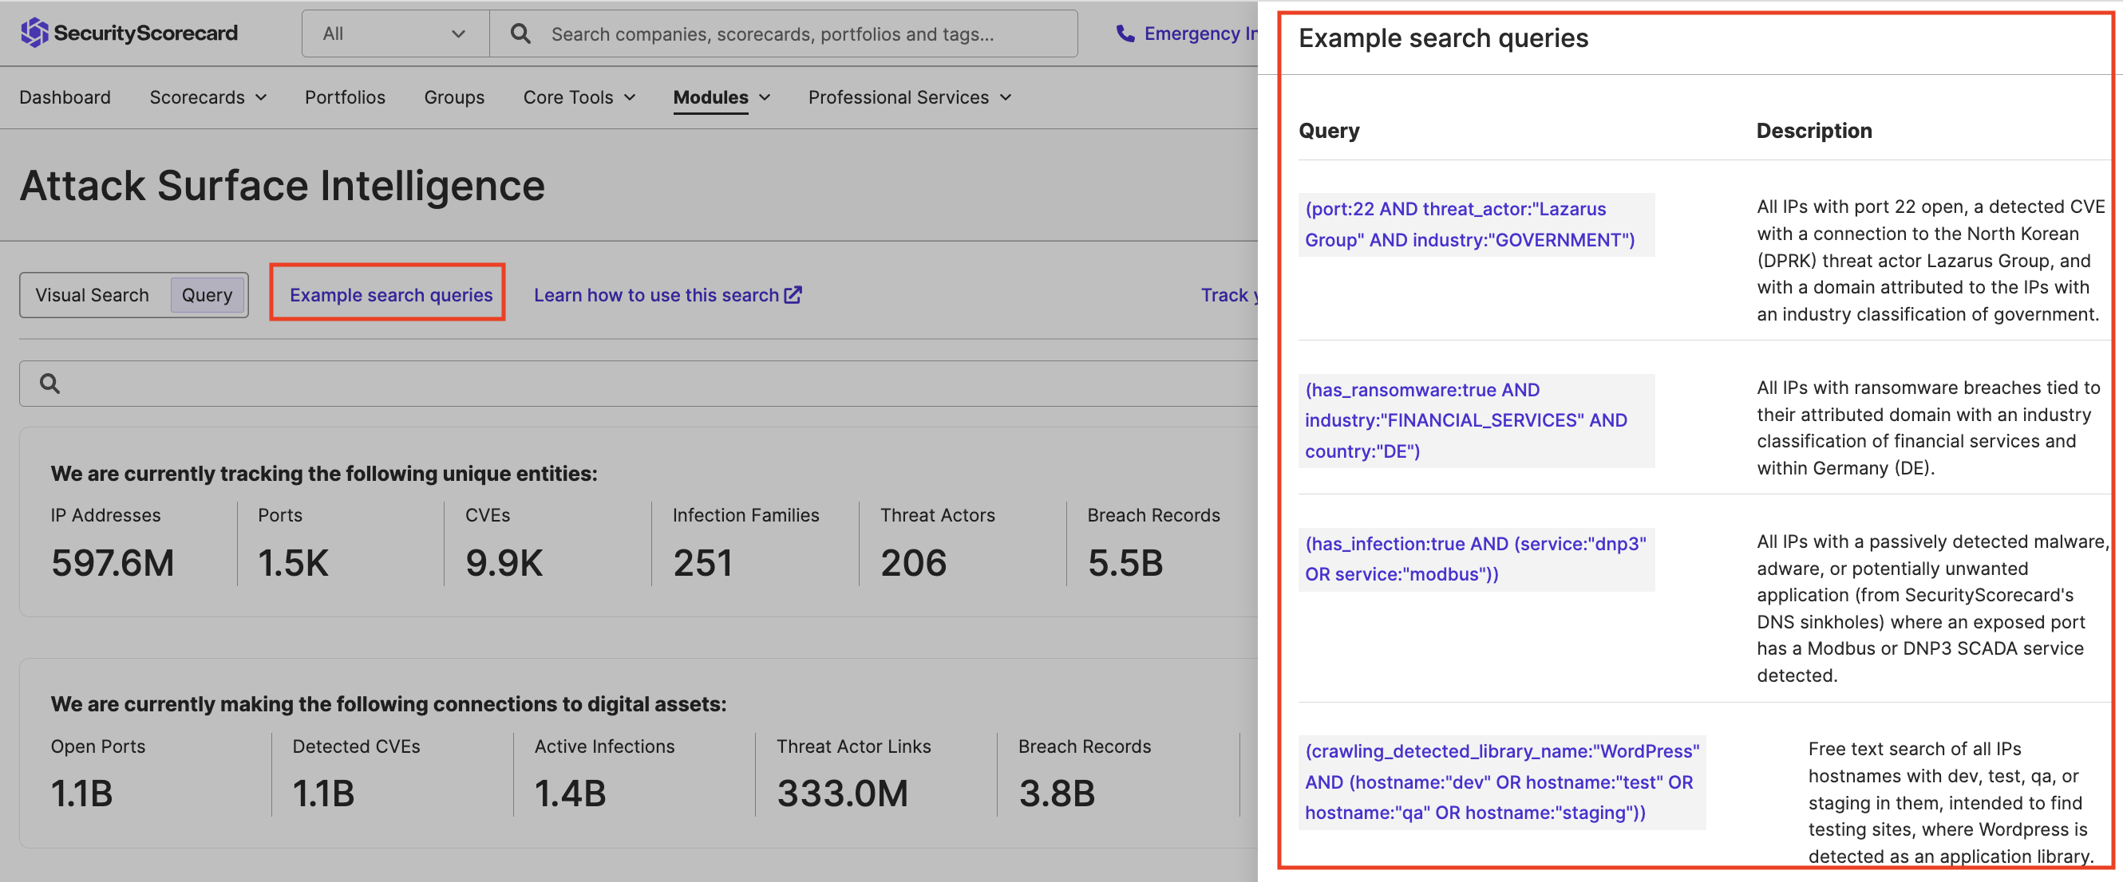Click the Threat Actors 206 value
Viewport: 2123px width, 882px height.
tap(913, 563)
